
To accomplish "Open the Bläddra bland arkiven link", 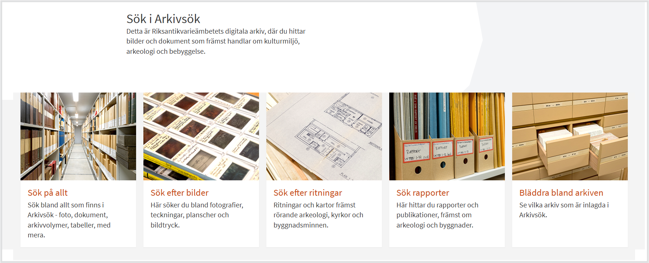I will (561, 193).
